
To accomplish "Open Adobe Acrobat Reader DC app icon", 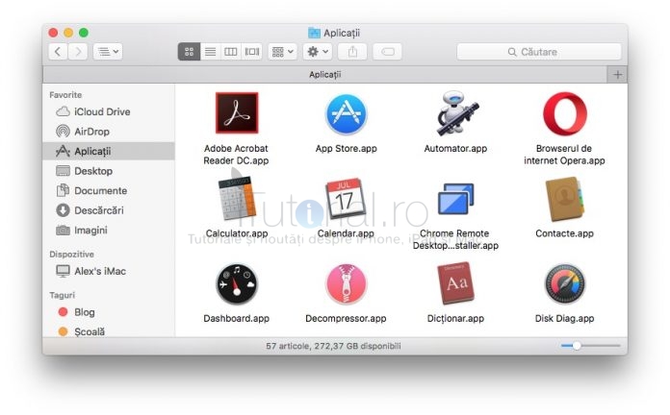I will (236, 113).
